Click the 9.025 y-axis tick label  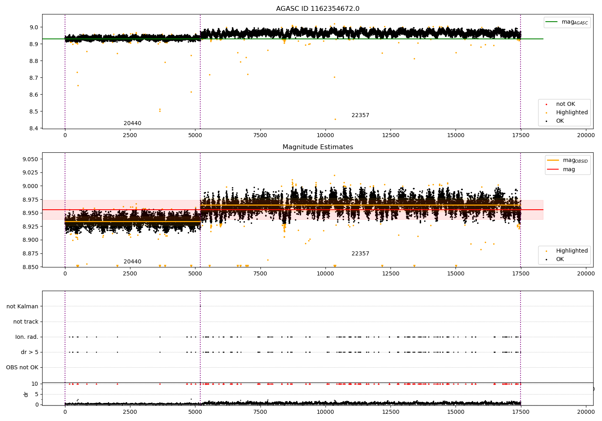pos(31,172)
